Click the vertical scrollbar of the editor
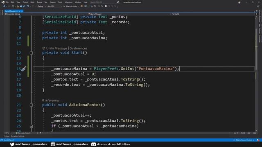 pos(256,73)
